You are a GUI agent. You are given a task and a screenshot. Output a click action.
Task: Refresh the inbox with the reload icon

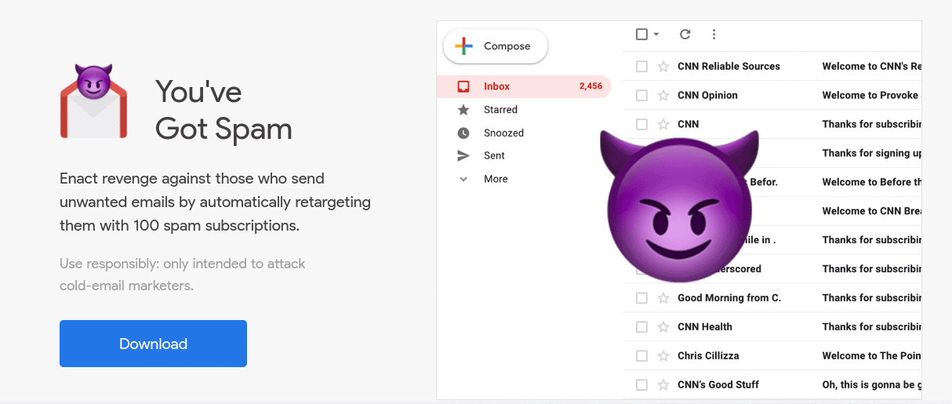click(x=685, y=35)
